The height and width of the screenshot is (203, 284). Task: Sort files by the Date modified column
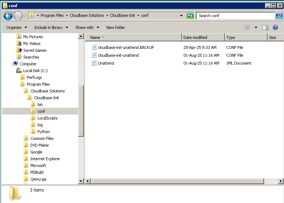[195, 37]
